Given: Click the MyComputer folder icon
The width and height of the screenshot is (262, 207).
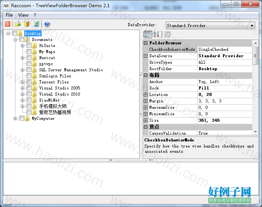Looking at the screenshot, I should pos(27,118).
